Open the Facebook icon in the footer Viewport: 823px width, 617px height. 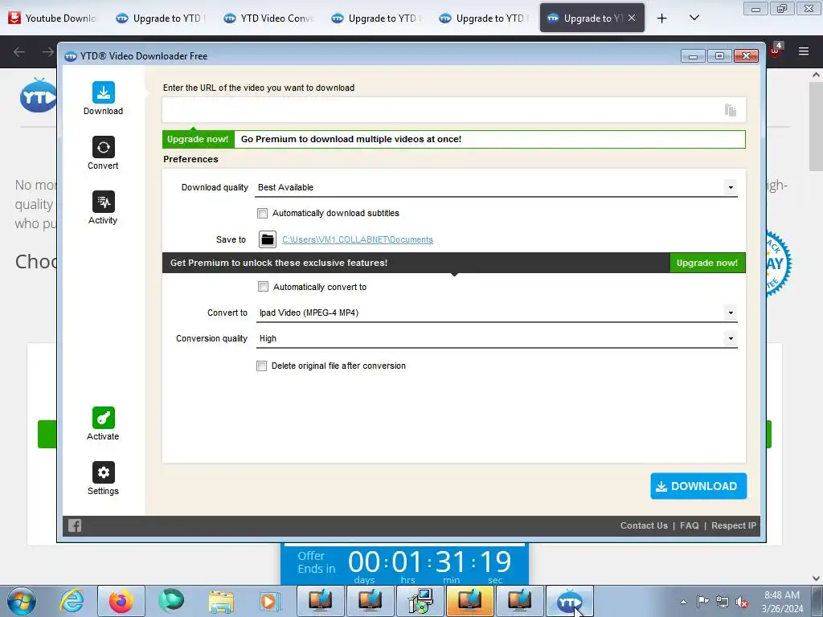click(x=75, y=525)
